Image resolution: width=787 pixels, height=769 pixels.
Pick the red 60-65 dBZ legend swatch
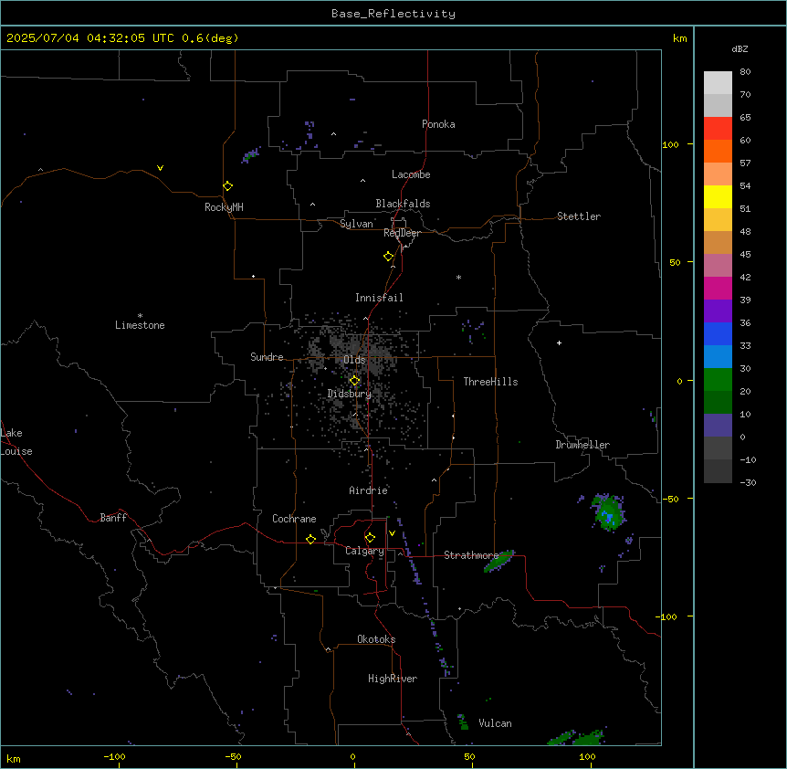[718, 129]
